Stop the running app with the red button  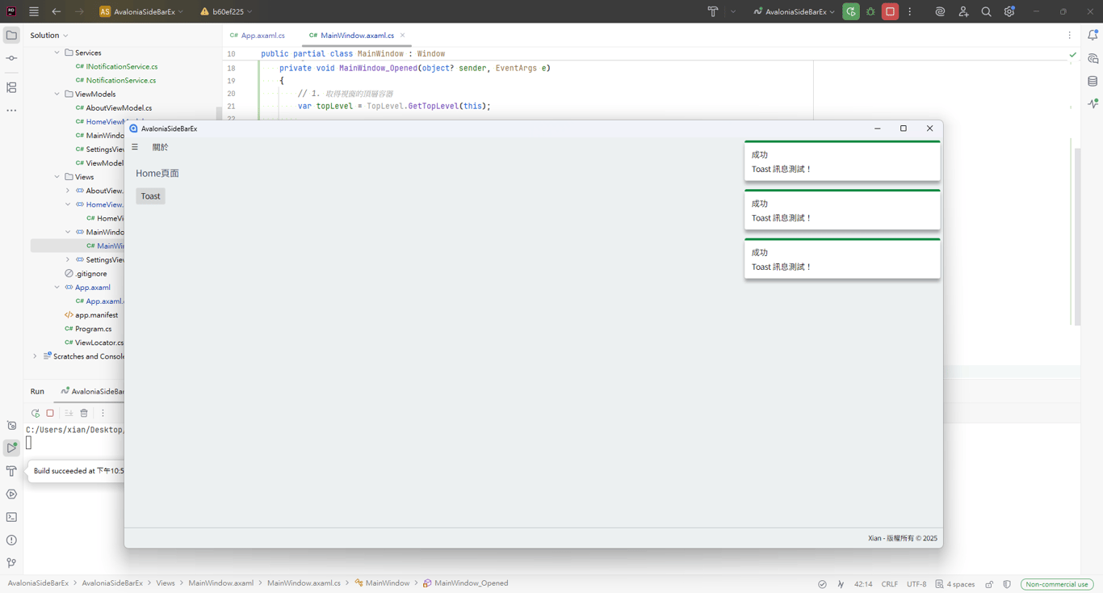pyautogui.click(x=890, y=11)
